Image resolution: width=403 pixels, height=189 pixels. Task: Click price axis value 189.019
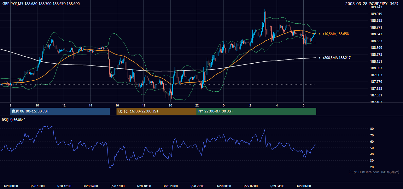coord(376,14)
